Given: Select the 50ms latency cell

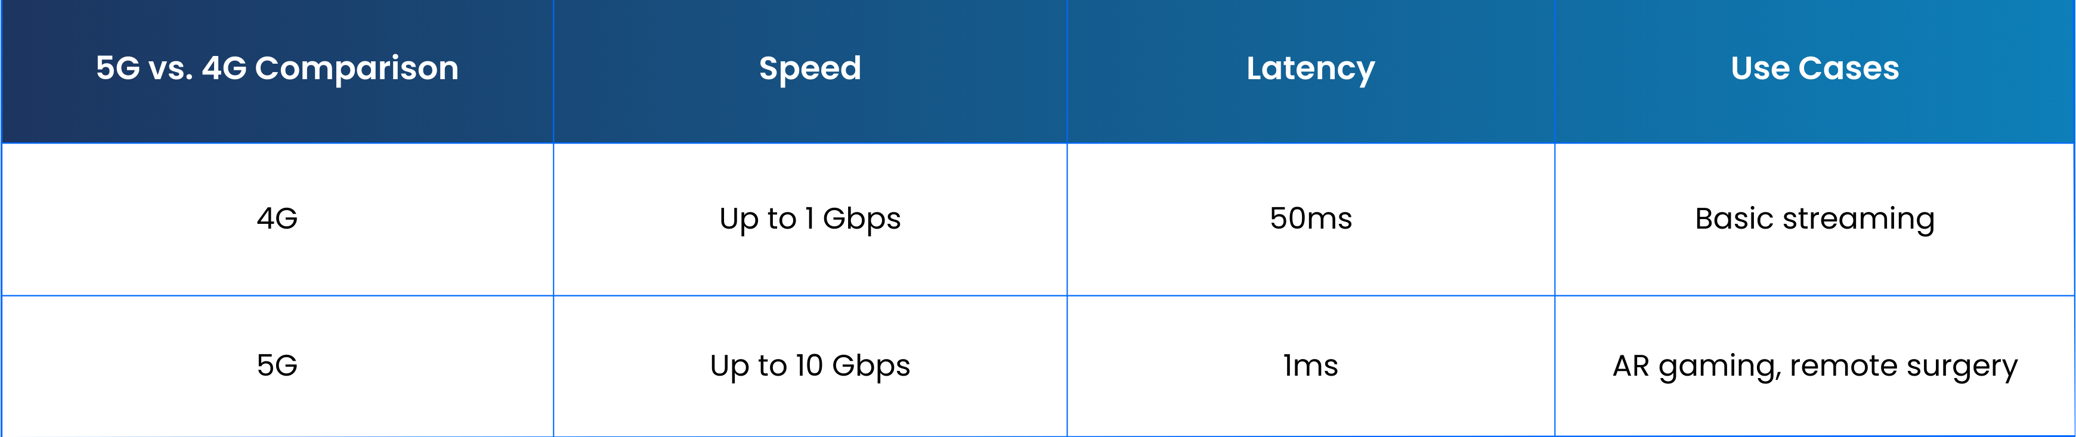Looking at the screenshot, I should click(1310, 219).
